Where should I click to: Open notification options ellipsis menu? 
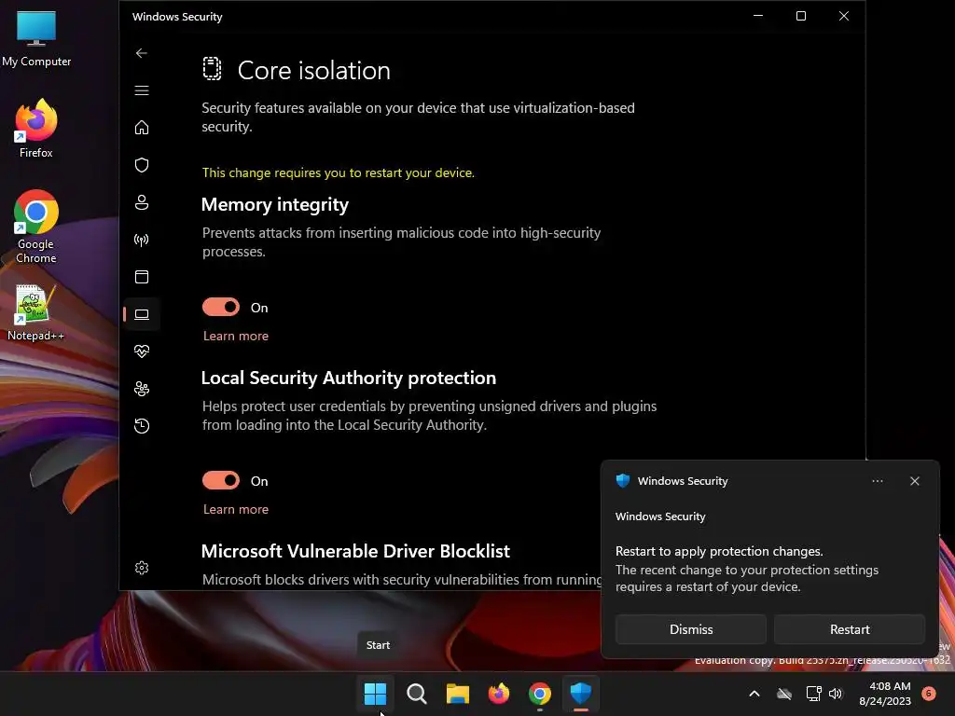coord(877,481)
